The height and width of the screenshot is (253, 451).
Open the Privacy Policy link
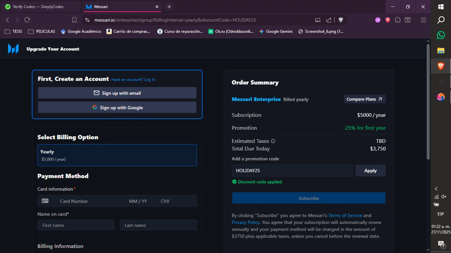pyautogui.click(x=246, y=222)
